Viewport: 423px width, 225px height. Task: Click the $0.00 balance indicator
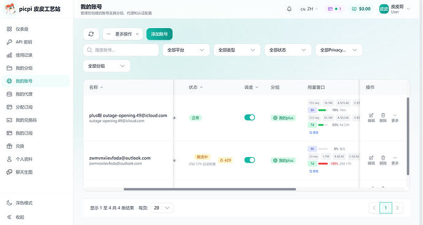[361, 9]
